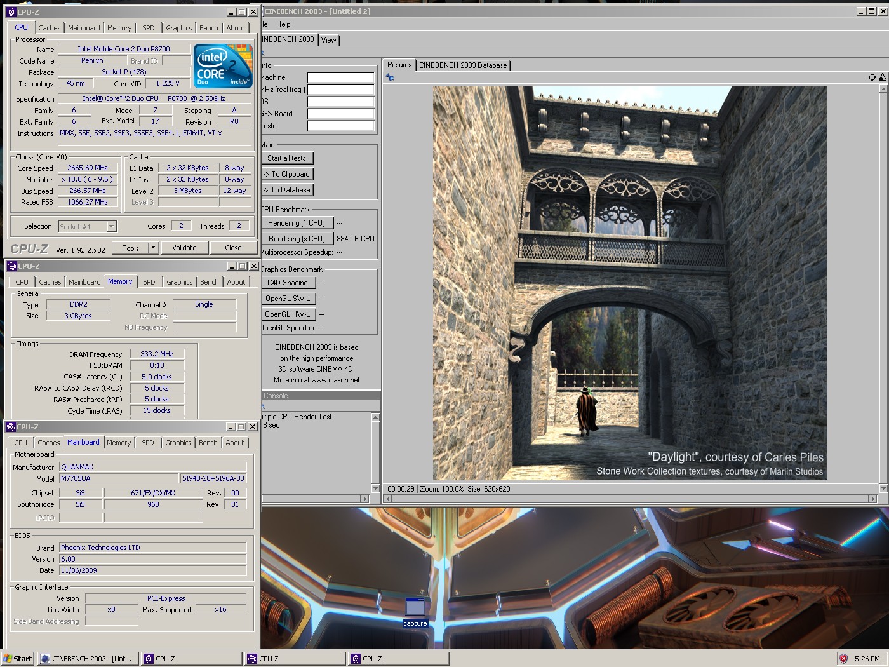This screenshot has width=889, height=667.
Task: Run Rendering (x CPU) benchmark
Action: (x=297, y=239)
